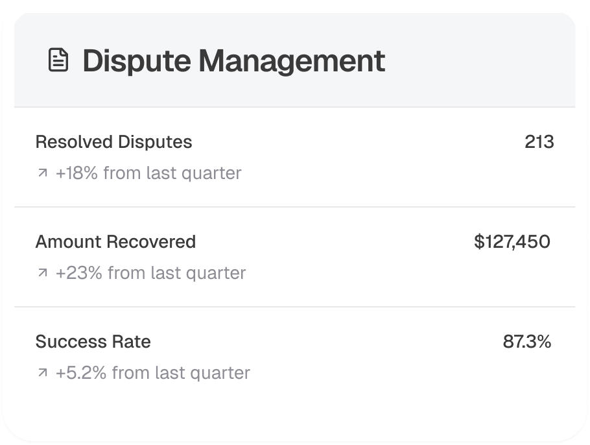Select the Amount Recovered label

115,242
